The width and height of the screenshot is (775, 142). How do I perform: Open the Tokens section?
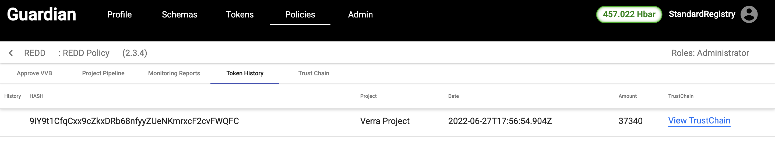point(240,15)
